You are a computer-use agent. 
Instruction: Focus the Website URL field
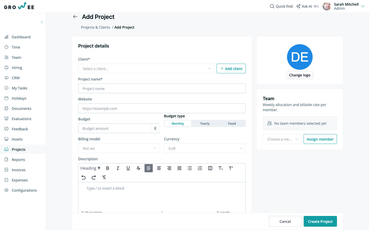coord(162,108)
